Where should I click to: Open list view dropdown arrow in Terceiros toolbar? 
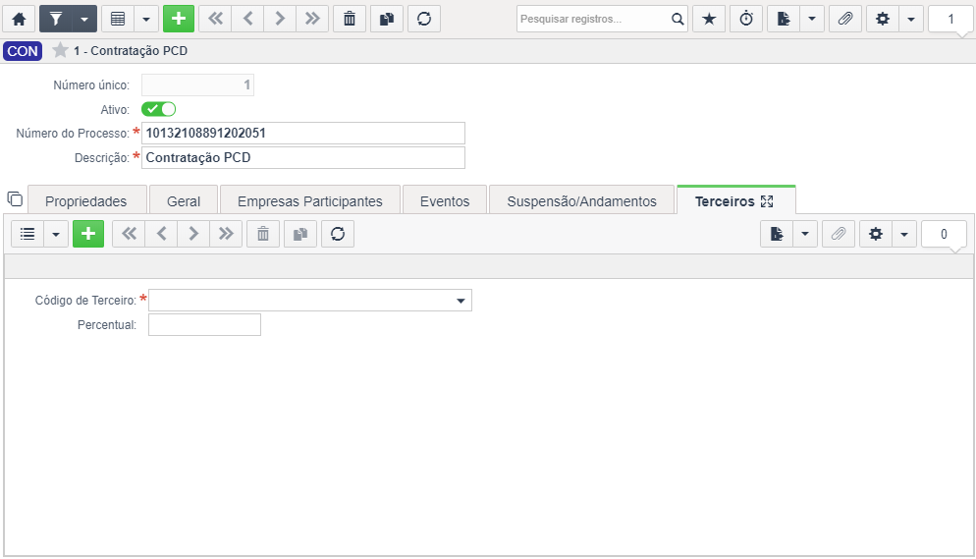click(56, 234)
